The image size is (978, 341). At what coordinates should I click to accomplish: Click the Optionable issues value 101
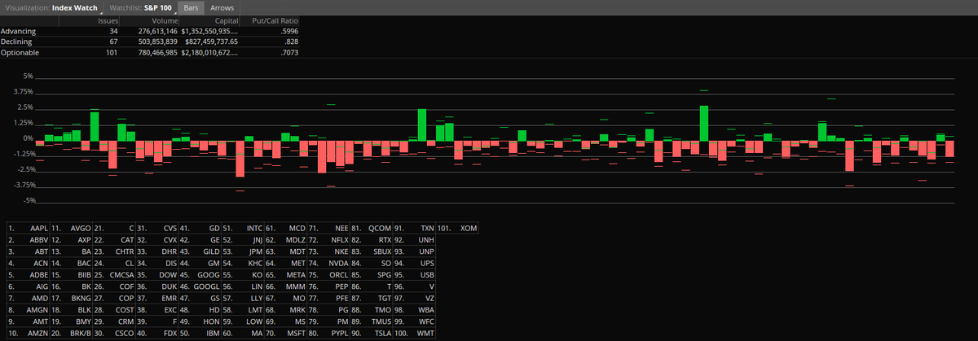click(x=112, y=51)
